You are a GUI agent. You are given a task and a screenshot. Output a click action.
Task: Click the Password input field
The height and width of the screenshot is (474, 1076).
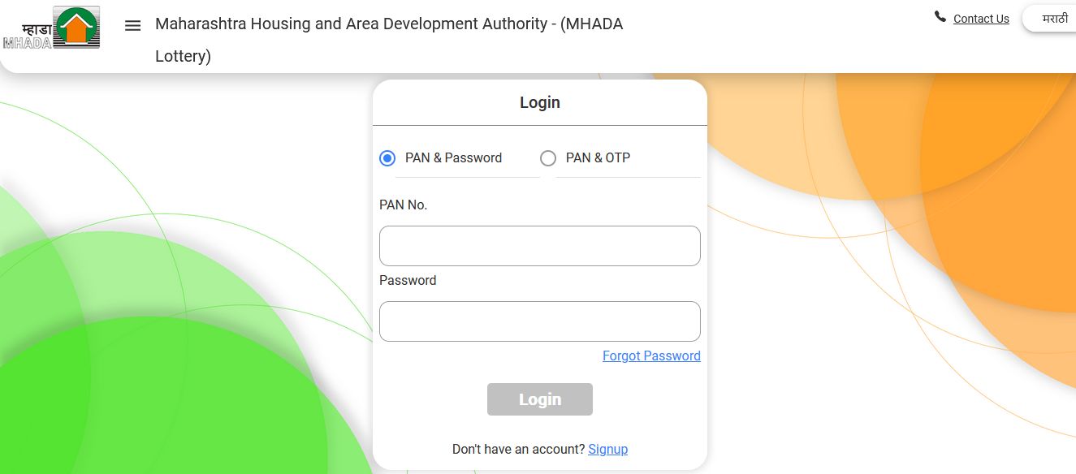[539, 321]
